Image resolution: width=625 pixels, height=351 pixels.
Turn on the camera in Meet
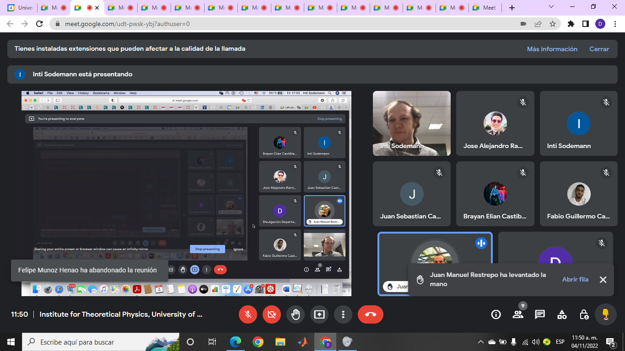point(272,314)
